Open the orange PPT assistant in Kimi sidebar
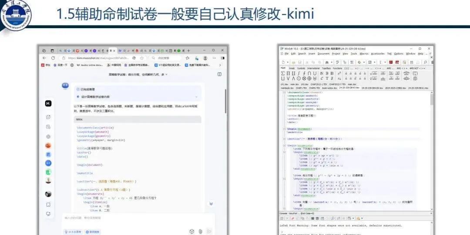Viewport: 470px width, 235px height. click(48, 146)
